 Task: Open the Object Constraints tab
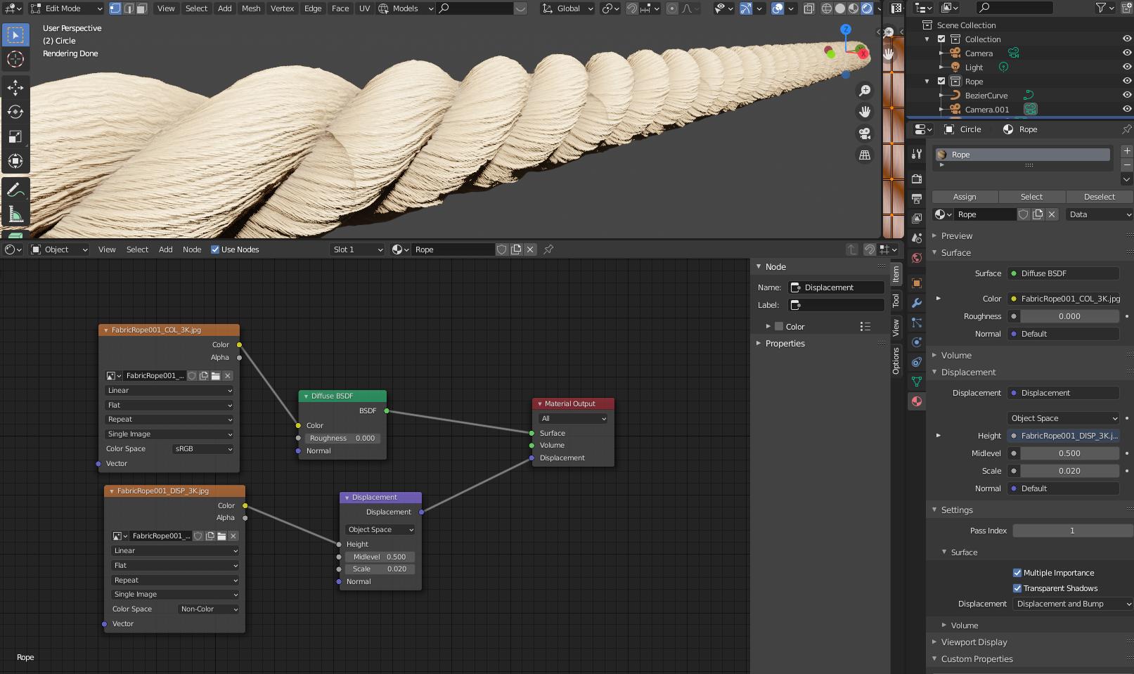[916, 362]
